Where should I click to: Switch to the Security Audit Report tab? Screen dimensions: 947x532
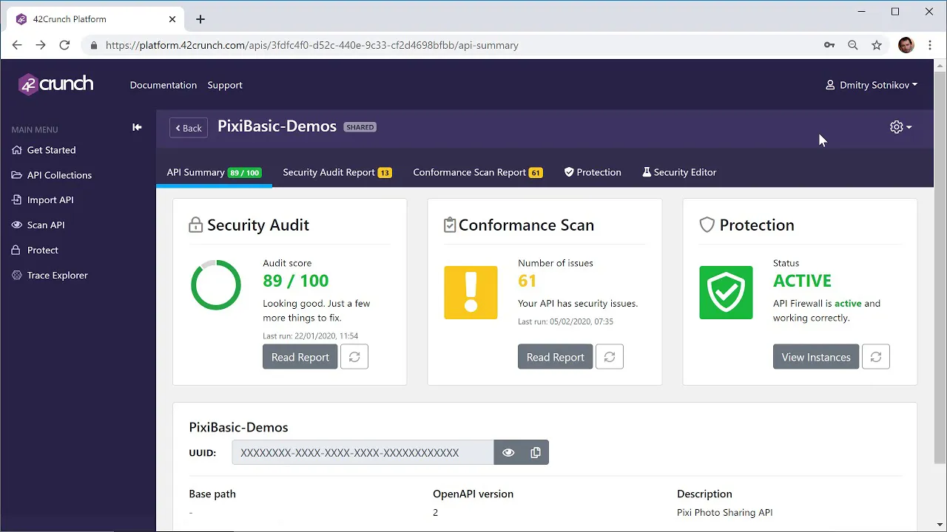337,172
